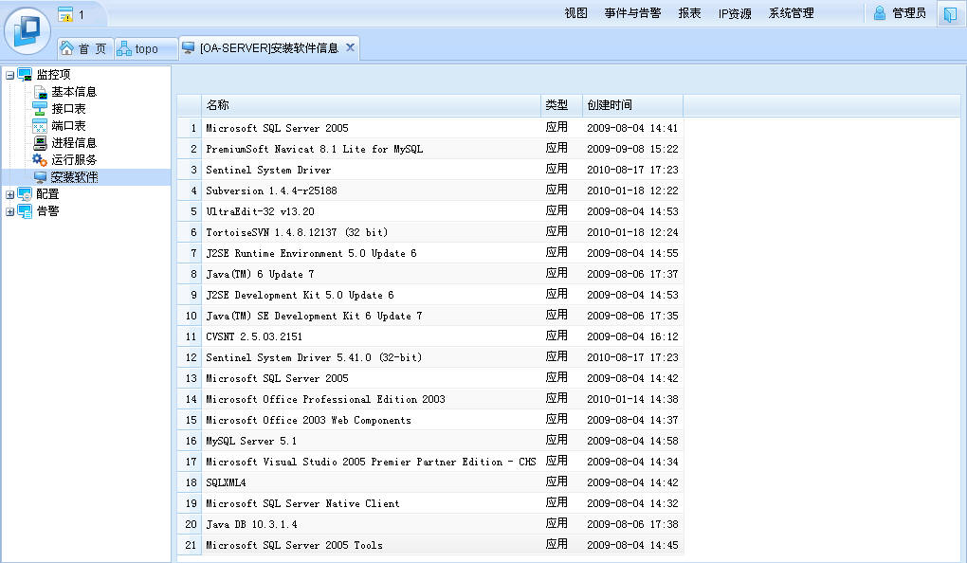The width and height of the screenshot is (967, 563).
Task: Click the Java DB 10.3.1.4 row
Action: (x=429, y=524)
